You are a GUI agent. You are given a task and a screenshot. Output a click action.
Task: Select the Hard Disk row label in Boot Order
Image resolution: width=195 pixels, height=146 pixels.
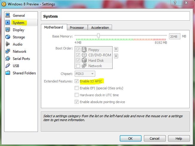click(x=96, y=61)
